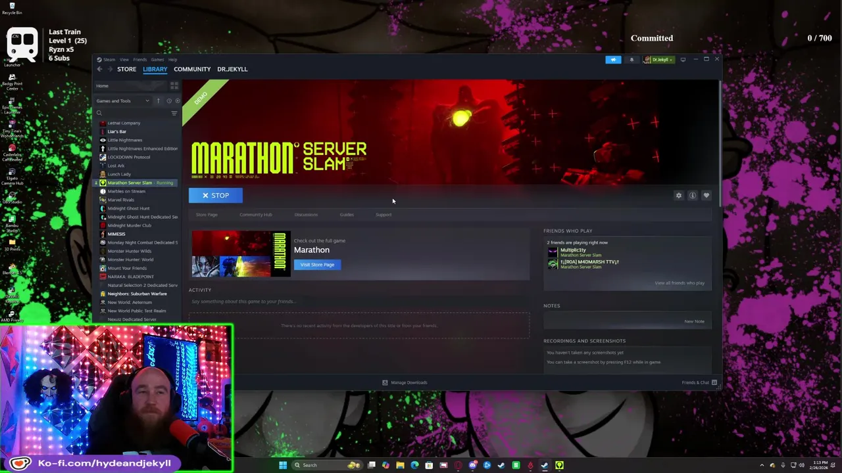Open the DR.JEKYLL profile tab
Image resolution: width=842 pixels, height=473 pixels.
[232, 69]
